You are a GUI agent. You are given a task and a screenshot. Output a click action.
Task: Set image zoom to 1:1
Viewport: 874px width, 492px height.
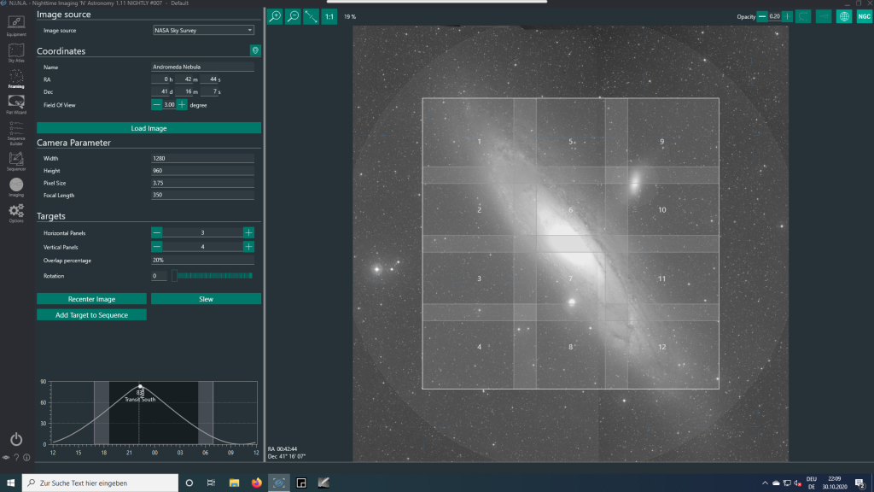tap(329, 16)
